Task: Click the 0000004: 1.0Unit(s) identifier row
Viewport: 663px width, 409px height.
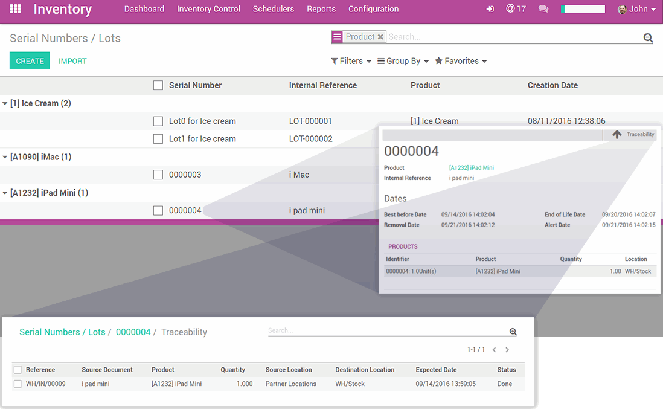Action: click(411, 271)
